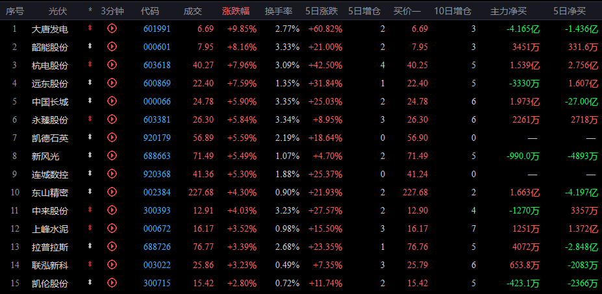Sort by the 涨跌幅 column header
The height and width of the screenshot is (294, 602).
(236, 11)
